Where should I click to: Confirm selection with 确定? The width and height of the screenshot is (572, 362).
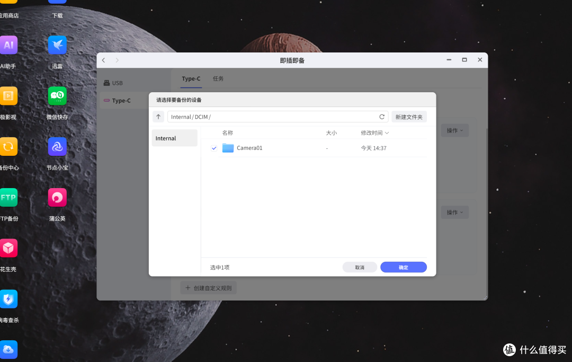point(404,267)
